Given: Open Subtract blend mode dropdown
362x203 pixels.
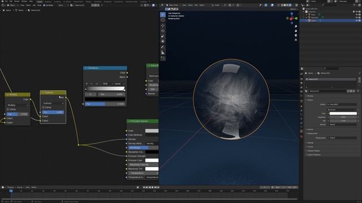Looking at the screenshot, I should pyautogui.click(x=53, y=103).
